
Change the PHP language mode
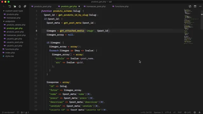tap(180, 112)
